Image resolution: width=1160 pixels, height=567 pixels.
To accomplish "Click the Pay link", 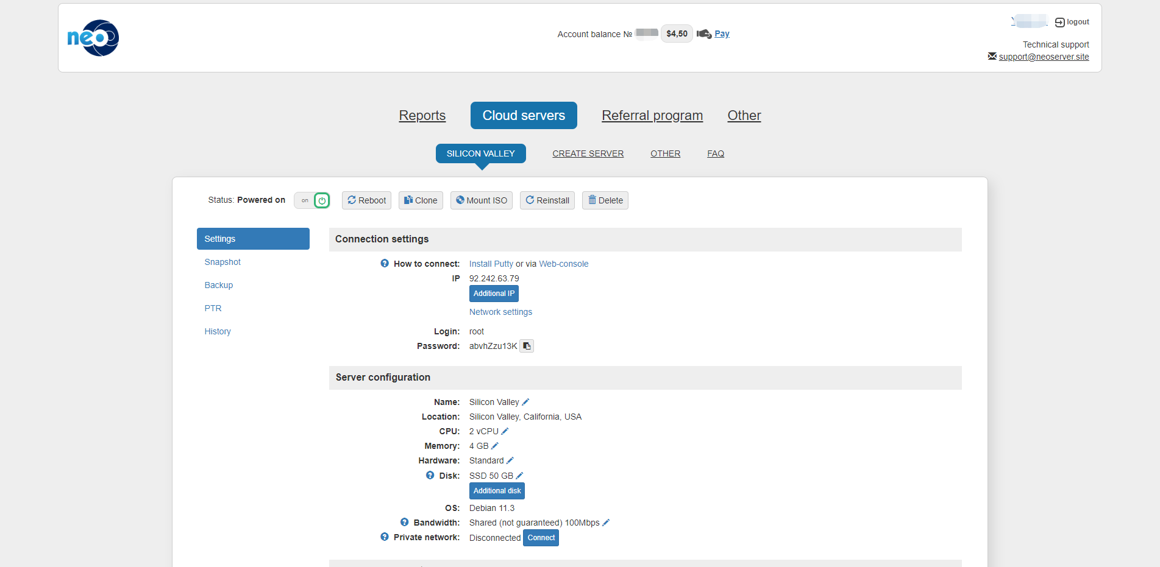I will (x=722, y=33).
